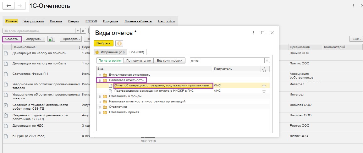Sort by the Наименование column header
This screenshot has width=363, height=153.
point(46,47)
